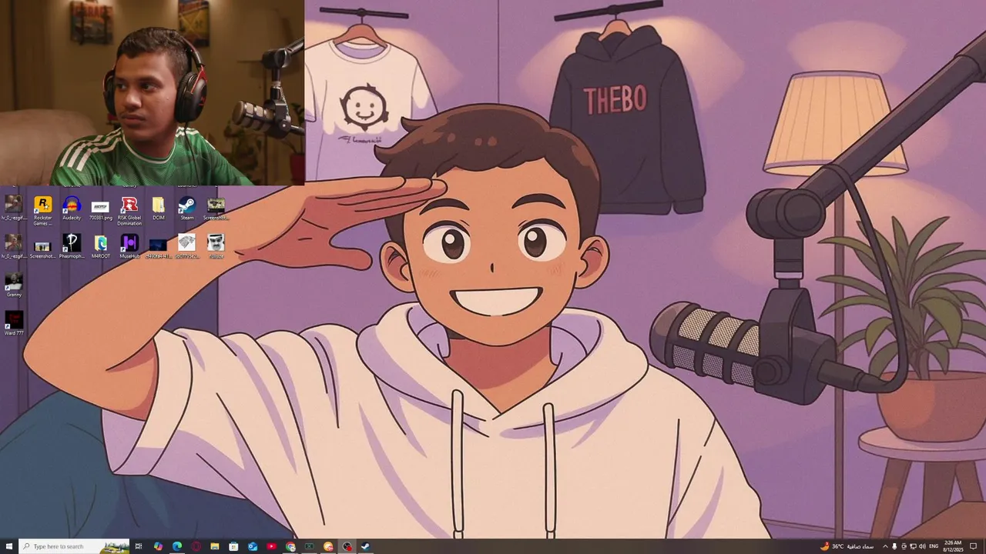Open the Rockstar Games Launcher shortcut
986x554 pixels.
coord(43,210)
